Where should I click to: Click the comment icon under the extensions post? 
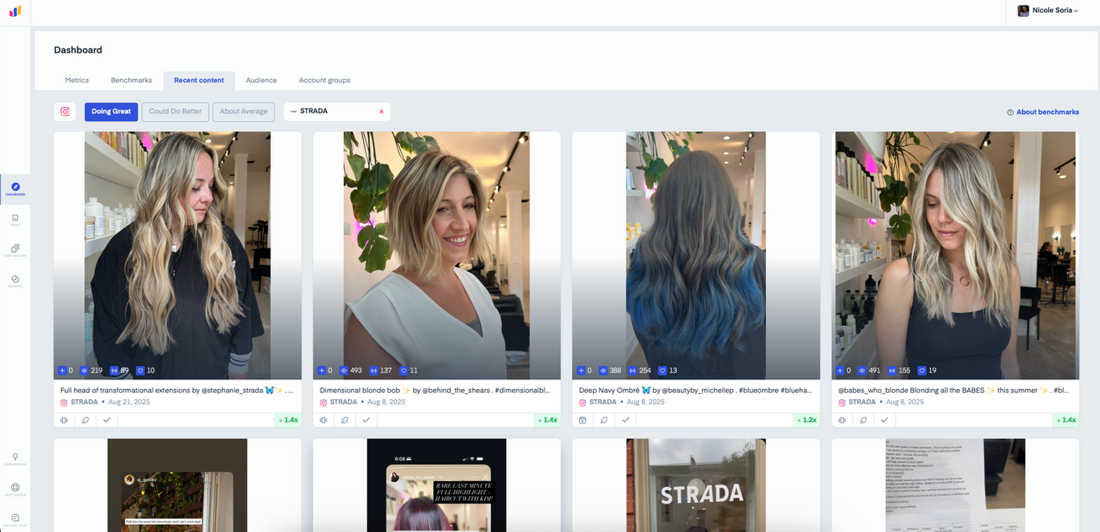point(86,420)
